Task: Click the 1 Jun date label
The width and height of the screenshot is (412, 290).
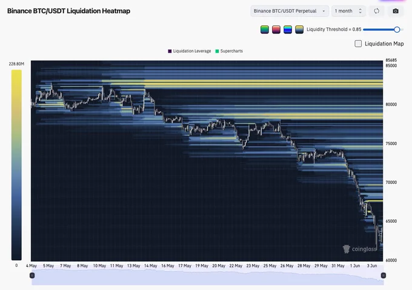Action: click(355, 266)
